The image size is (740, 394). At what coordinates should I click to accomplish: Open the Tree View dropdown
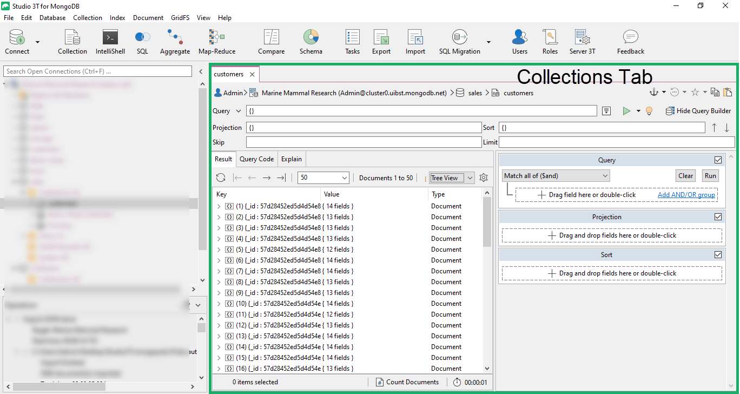click(452, 178)
